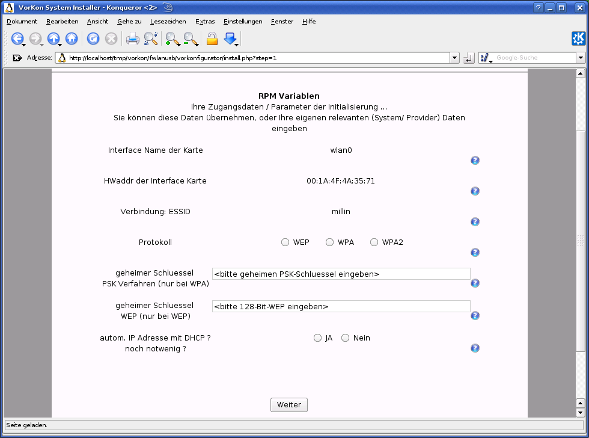Select the WPA2 protocol radio button

click(x=374, y=242)
